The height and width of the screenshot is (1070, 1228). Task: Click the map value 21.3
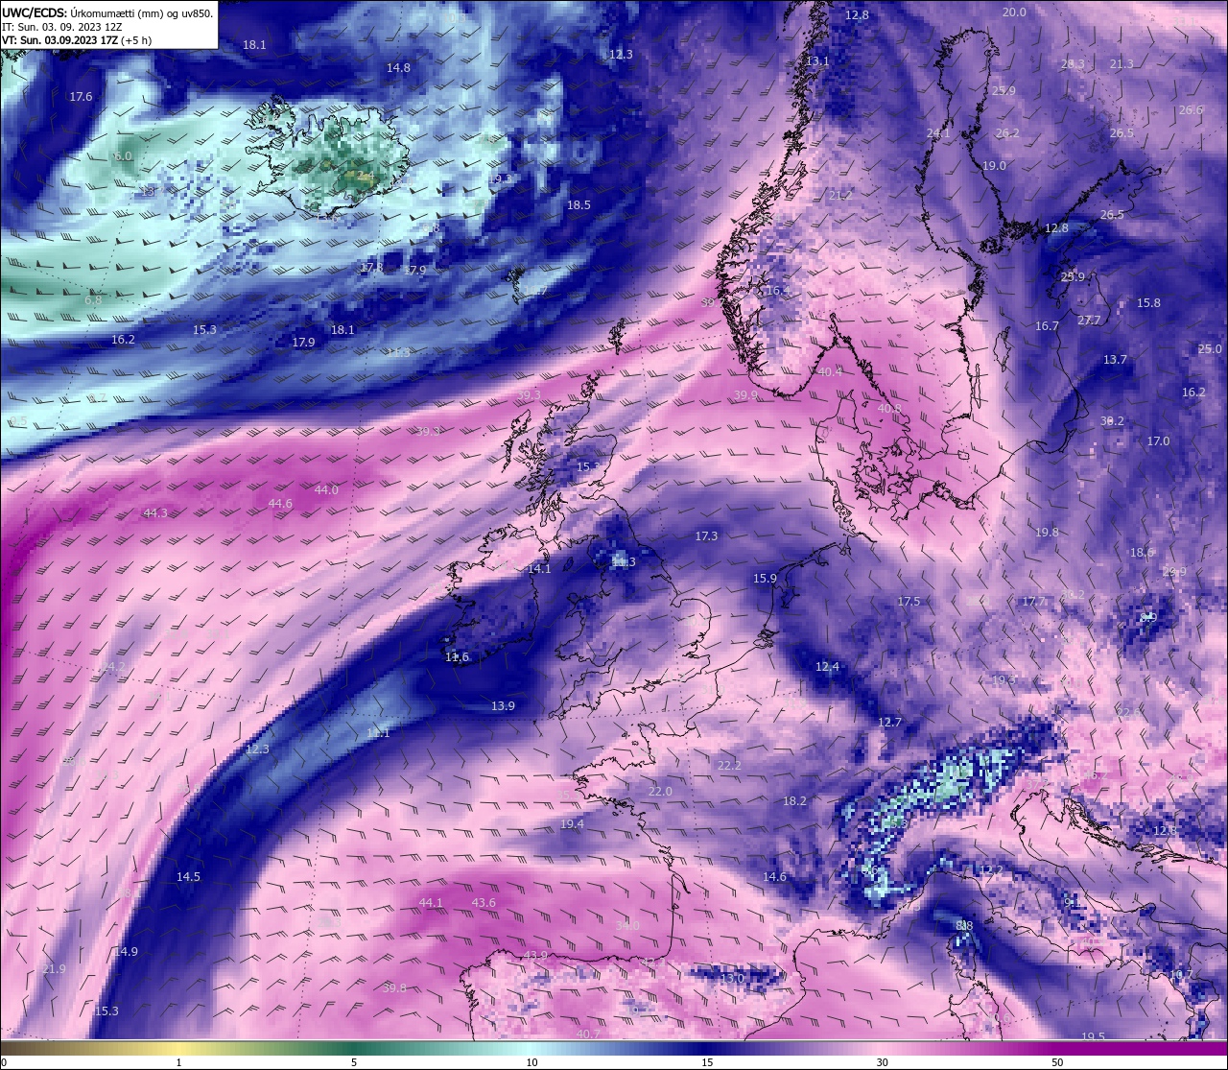click(x=1121, y=64)
